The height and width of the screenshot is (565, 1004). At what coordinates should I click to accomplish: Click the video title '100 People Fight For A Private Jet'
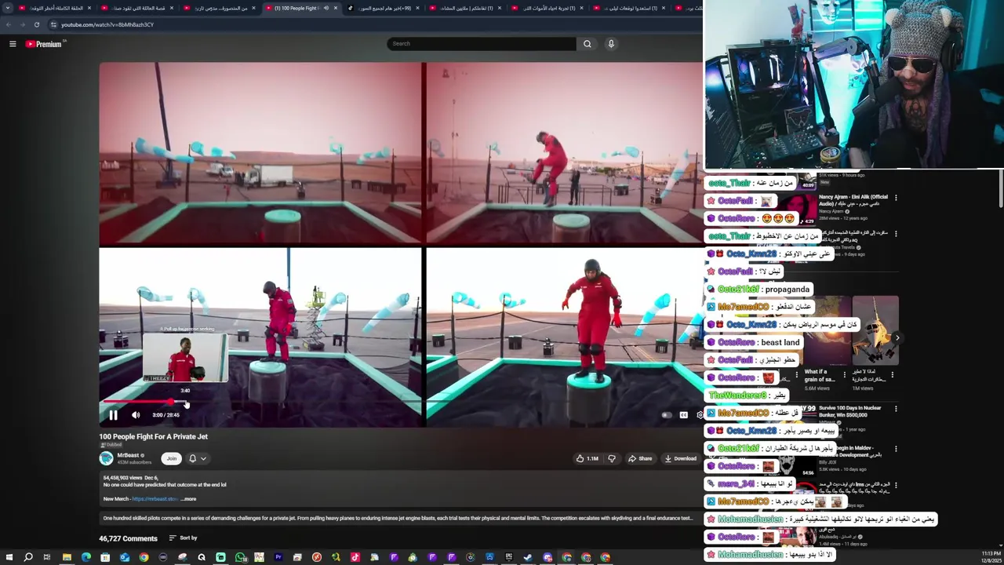pyautogui.click(x=153, y=436)
